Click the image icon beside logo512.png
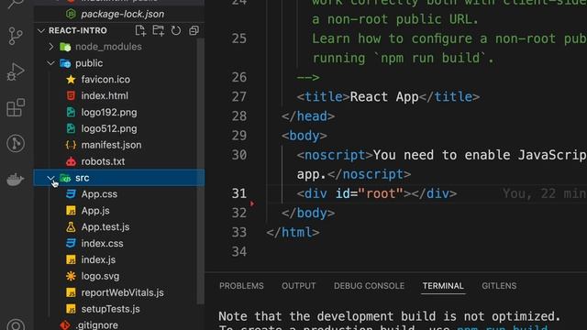This screenshot has height=330, width=587. (x=71, y=128)
